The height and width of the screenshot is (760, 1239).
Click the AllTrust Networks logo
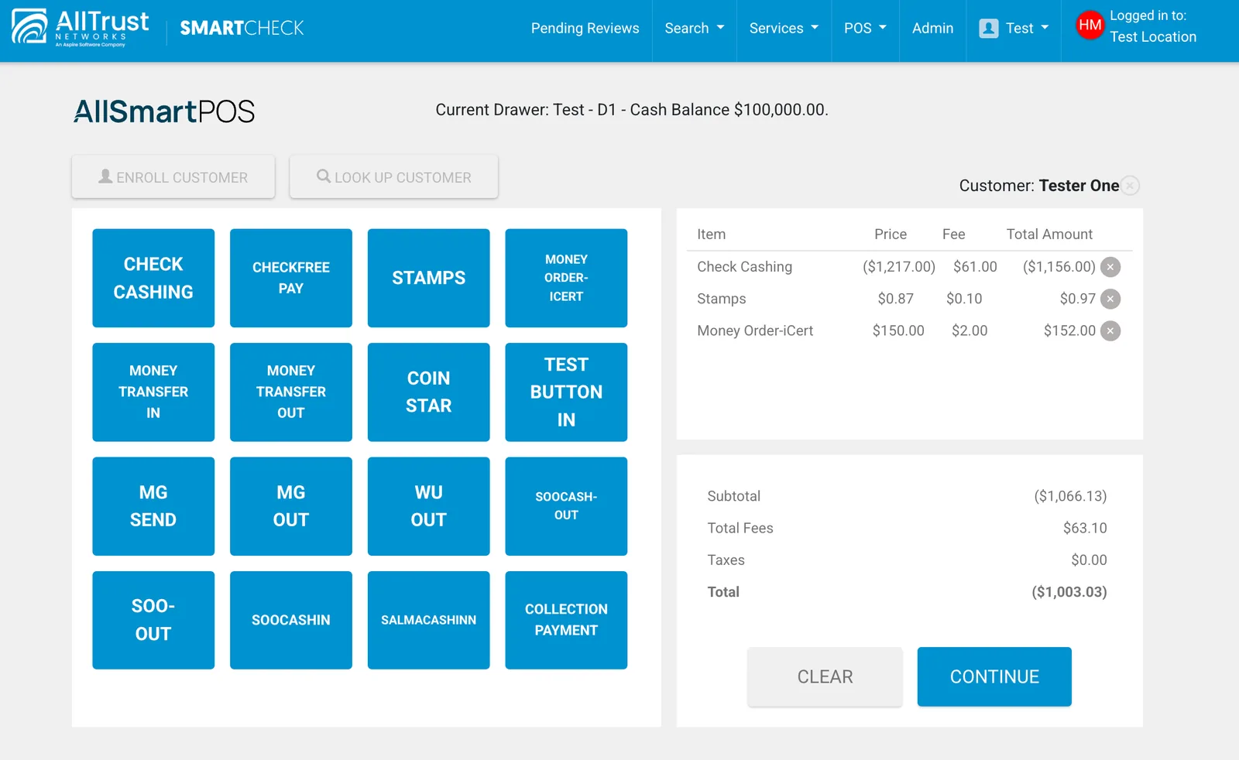click(81, 29)
